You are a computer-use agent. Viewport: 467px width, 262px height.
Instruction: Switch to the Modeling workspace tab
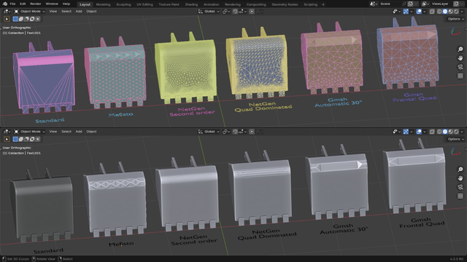point(103,4)
